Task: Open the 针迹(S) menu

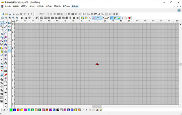Action: point(40,6)
